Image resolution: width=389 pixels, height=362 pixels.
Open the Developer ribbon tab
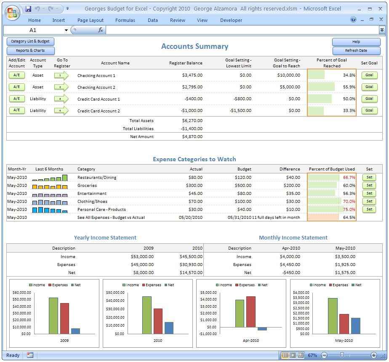[231, 20]
